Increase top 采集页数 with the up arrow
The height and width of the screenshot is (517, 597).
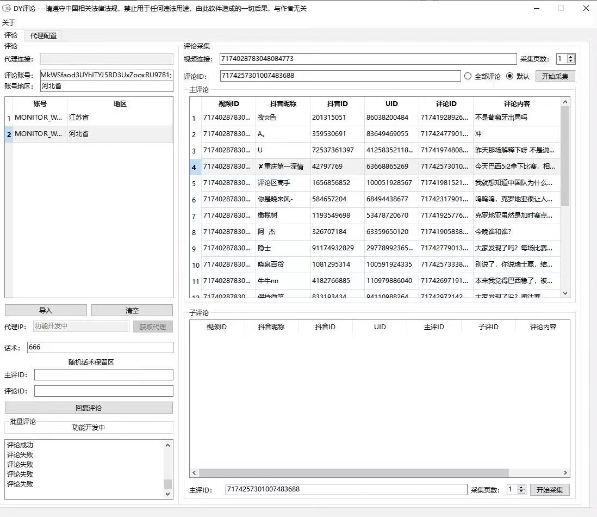click(570, 57)
